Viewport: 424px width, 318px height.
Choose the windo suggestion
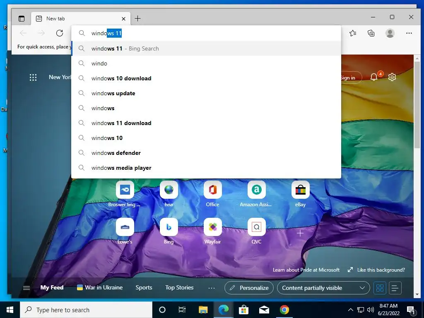[206, 63]
